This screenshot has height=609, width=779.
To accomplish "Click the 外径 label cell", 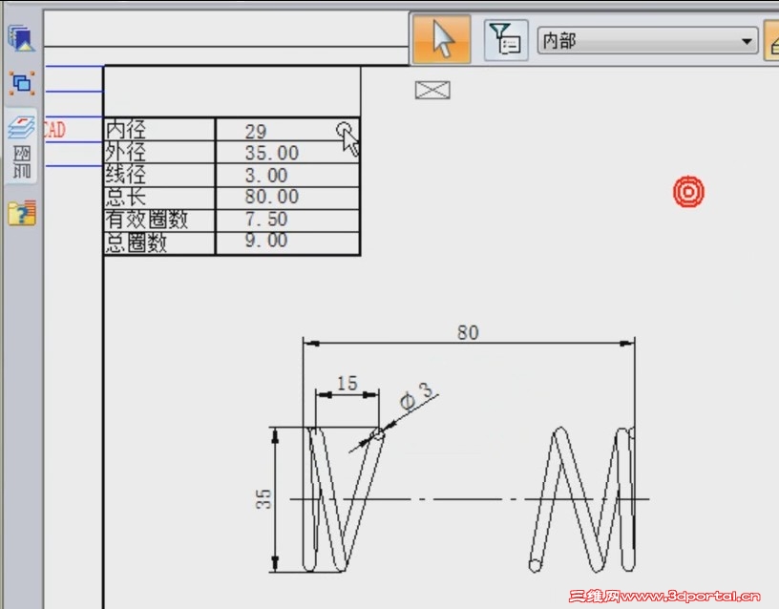I will pyautogui.click(x=159, y=153).
